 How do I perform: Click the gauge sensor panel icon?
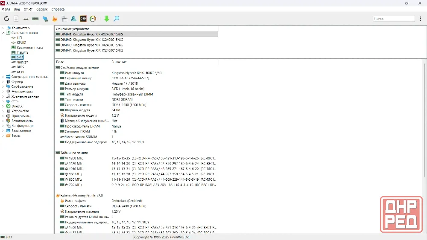[x=93, y=18]
